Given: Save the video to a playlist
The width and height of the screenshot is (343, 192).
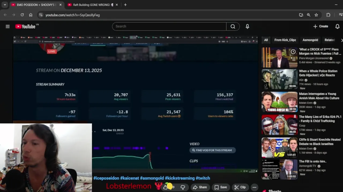Looking at the screenshot, I should (221, 187).
